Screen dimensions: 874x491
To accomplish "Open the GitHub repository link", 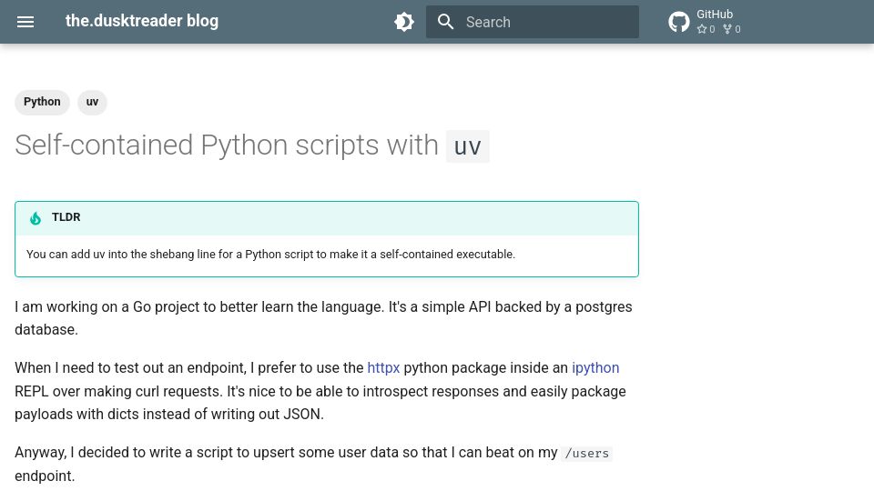I will tap(705, 22).
